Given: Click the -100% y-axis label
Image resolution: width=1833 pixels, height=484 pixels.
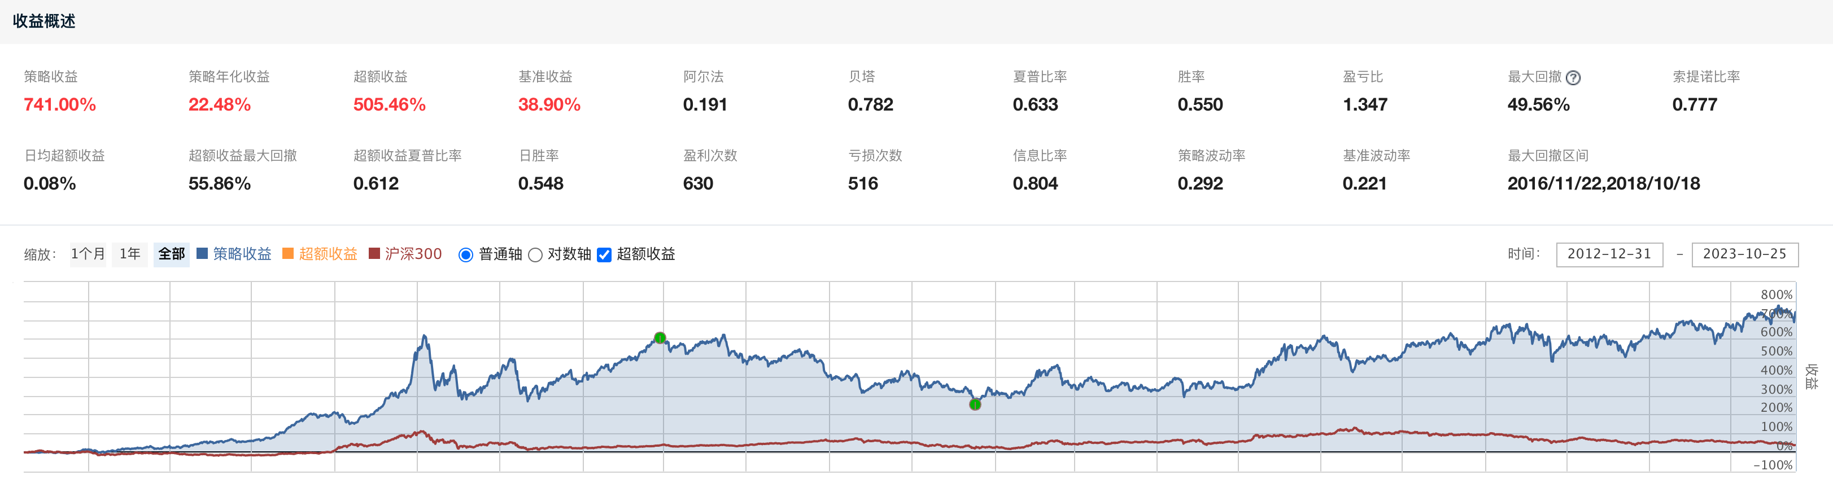Looking at the screenshot, I should pyautogui.click(x=1773, y=465).
